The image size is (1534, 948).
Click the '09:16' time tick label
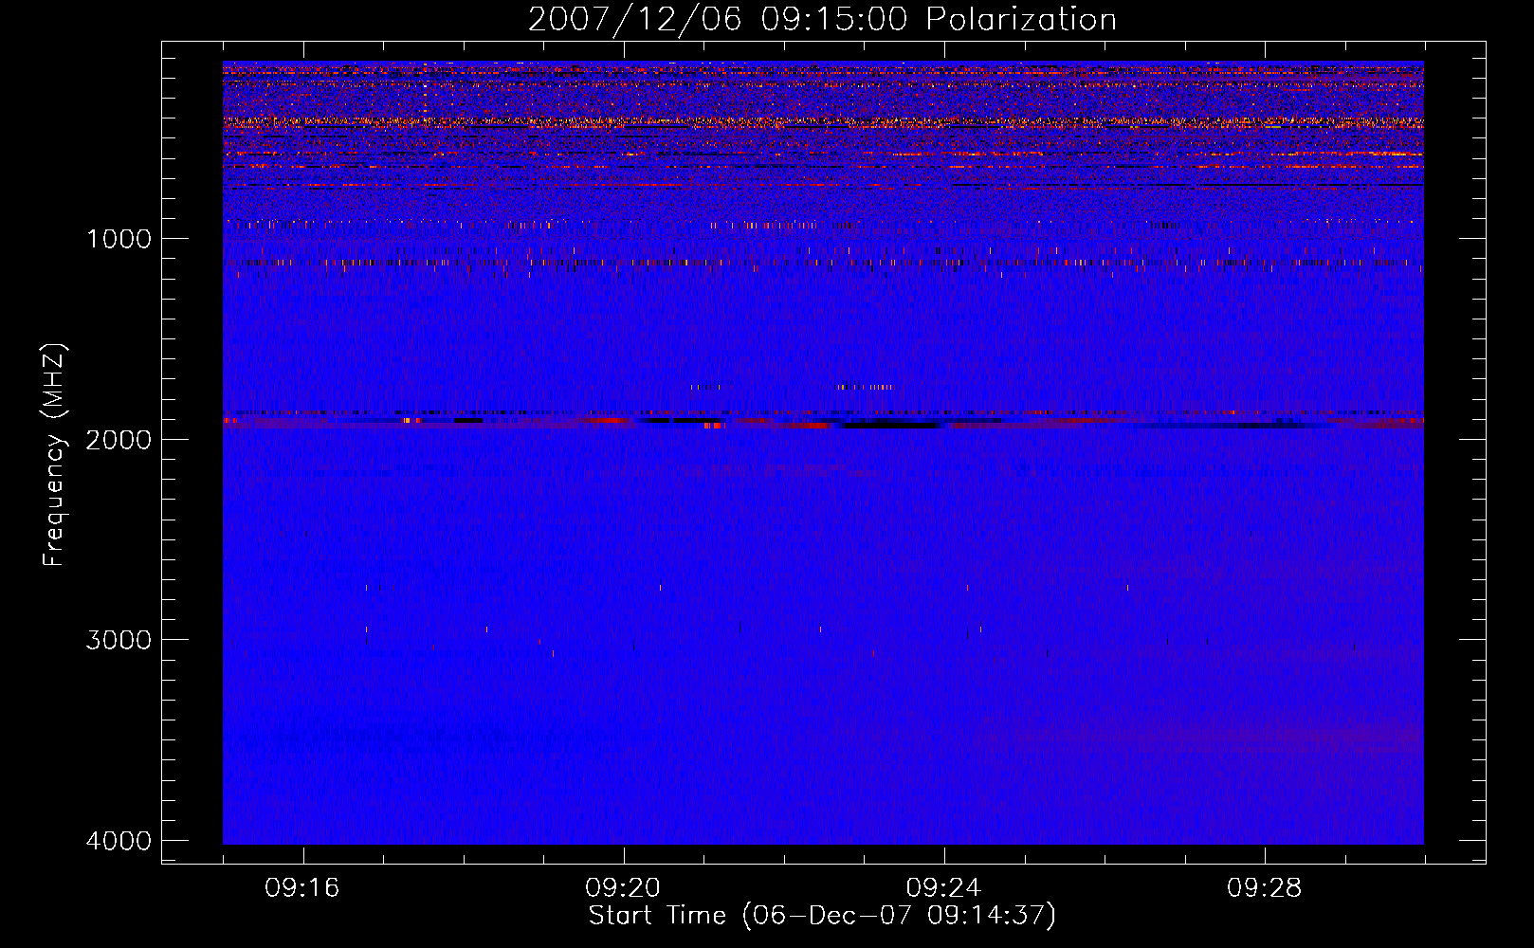click(302, 888)
